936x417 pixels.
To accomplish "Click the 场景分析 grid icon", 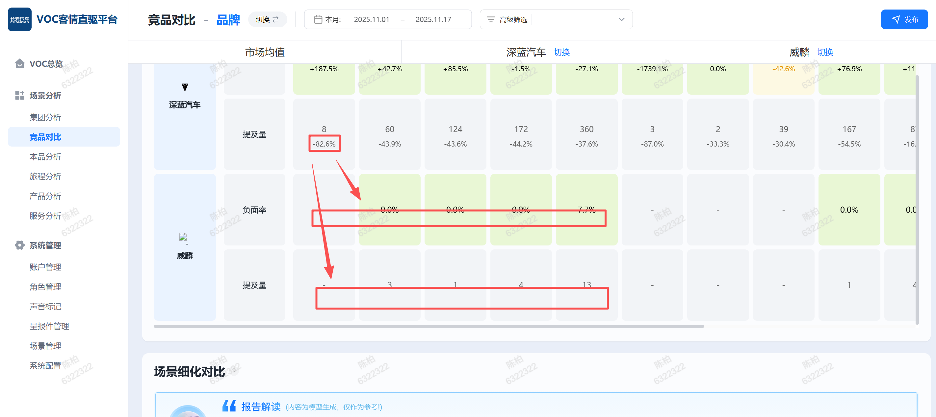I will tap(20, 95).
